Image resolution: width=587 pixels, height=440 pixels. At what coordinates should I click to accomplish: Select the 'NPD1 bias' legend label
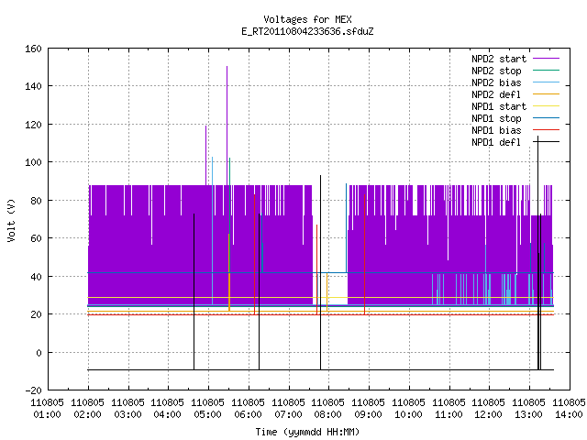point(496,130)
